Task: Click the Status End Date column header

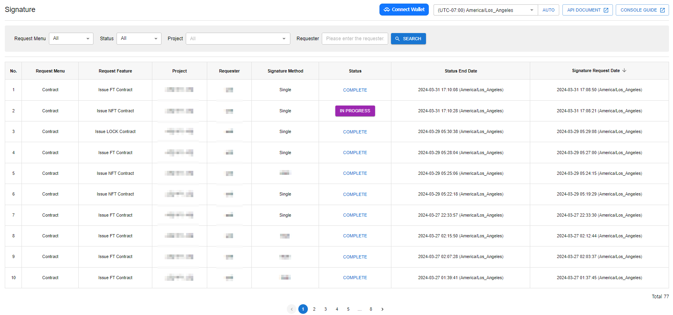Action: 461,71
